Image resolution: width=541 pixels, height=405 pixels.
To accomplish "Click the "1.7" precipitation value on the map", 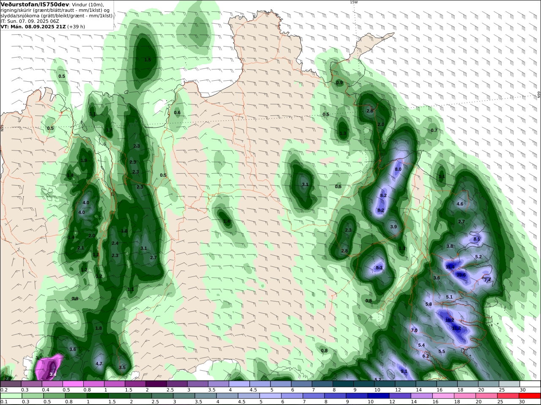I will coord(109,130).
